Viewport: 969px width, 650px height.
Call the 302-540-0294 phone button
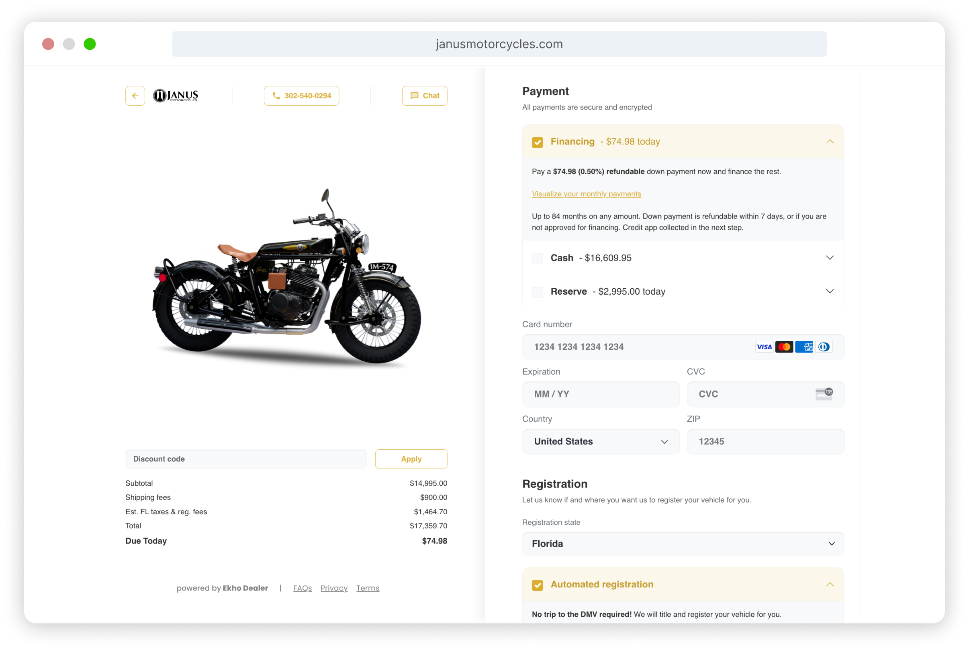pyautogui.click(x=302, y=96)
